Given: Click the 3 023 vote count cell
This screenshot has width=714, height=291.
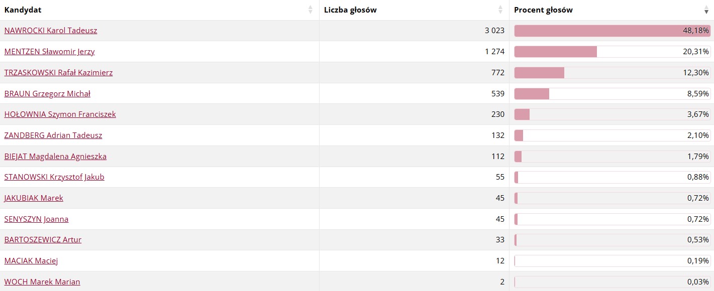Looking at the screenshot, I should click(x=415, y=31).
